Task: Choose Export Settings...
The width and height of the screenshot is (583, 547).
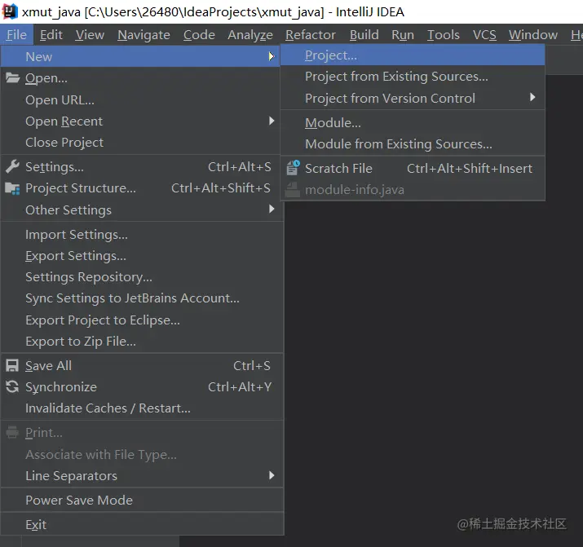Action: (142, 256)
